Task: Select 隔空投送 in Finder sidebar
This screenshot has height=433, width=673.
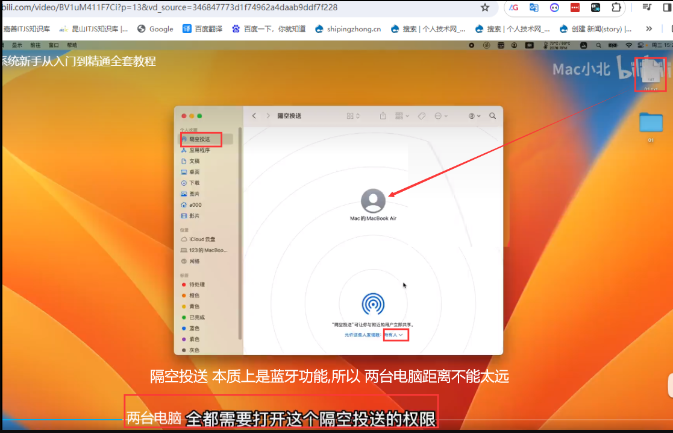Action: pyautogui.click(x=207, y=139)
